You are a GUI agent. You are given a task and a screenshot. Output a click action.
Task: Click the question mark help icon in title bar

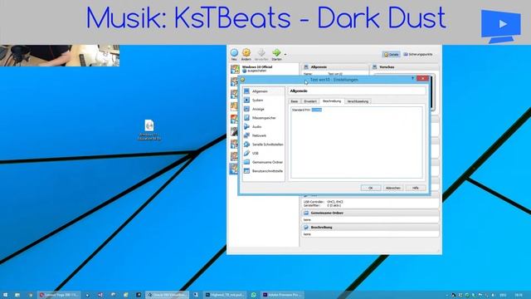click(412, 79)
